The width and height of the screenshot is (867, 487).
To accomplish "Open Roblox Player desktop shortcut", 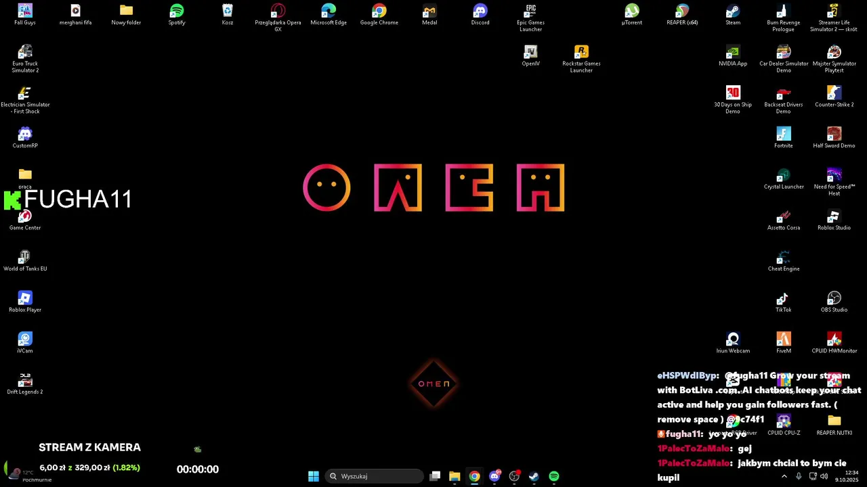I will 25,302.
